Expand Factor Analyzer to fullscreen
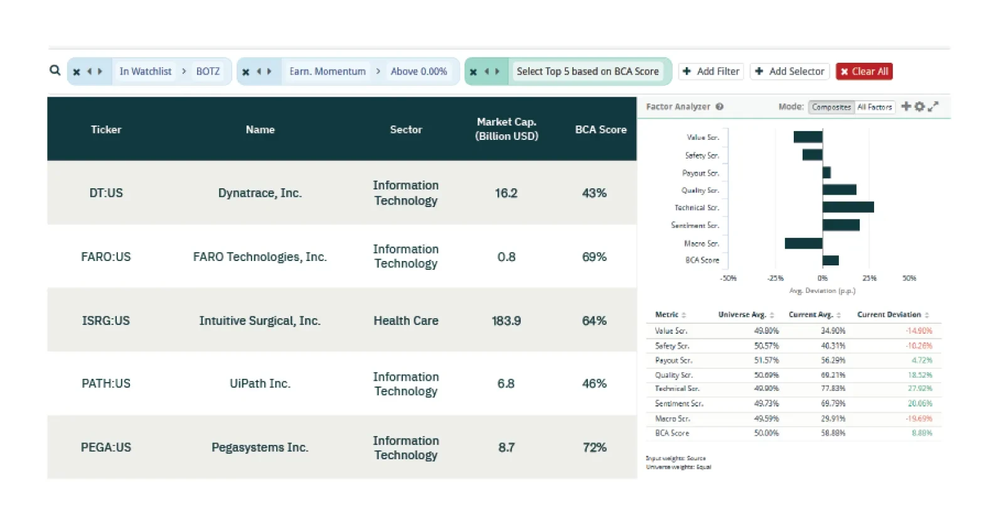The height and width of the screenshot is (522, 1004). pos(933,107)
